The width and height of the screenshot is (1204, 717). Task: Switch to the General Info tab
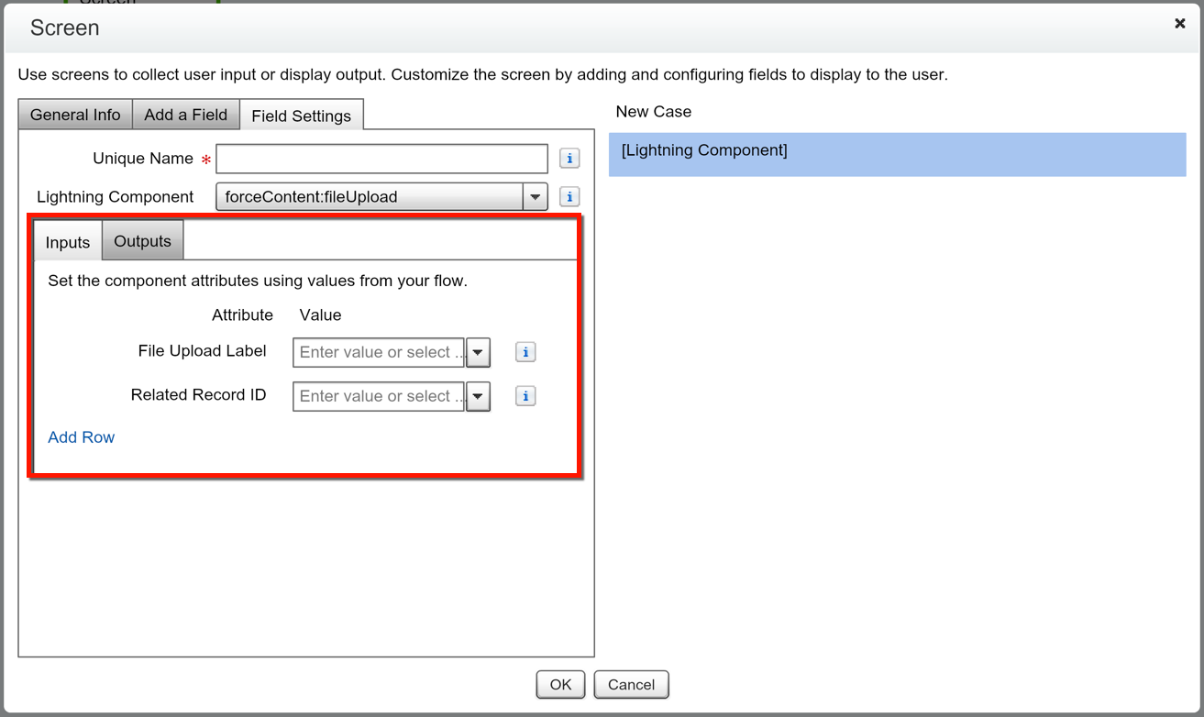pyautogui.click(x=75, y=115)
